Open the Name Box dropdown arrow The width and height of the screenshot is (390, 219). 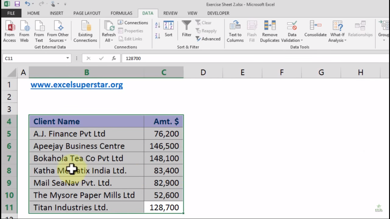click(68, 58)
